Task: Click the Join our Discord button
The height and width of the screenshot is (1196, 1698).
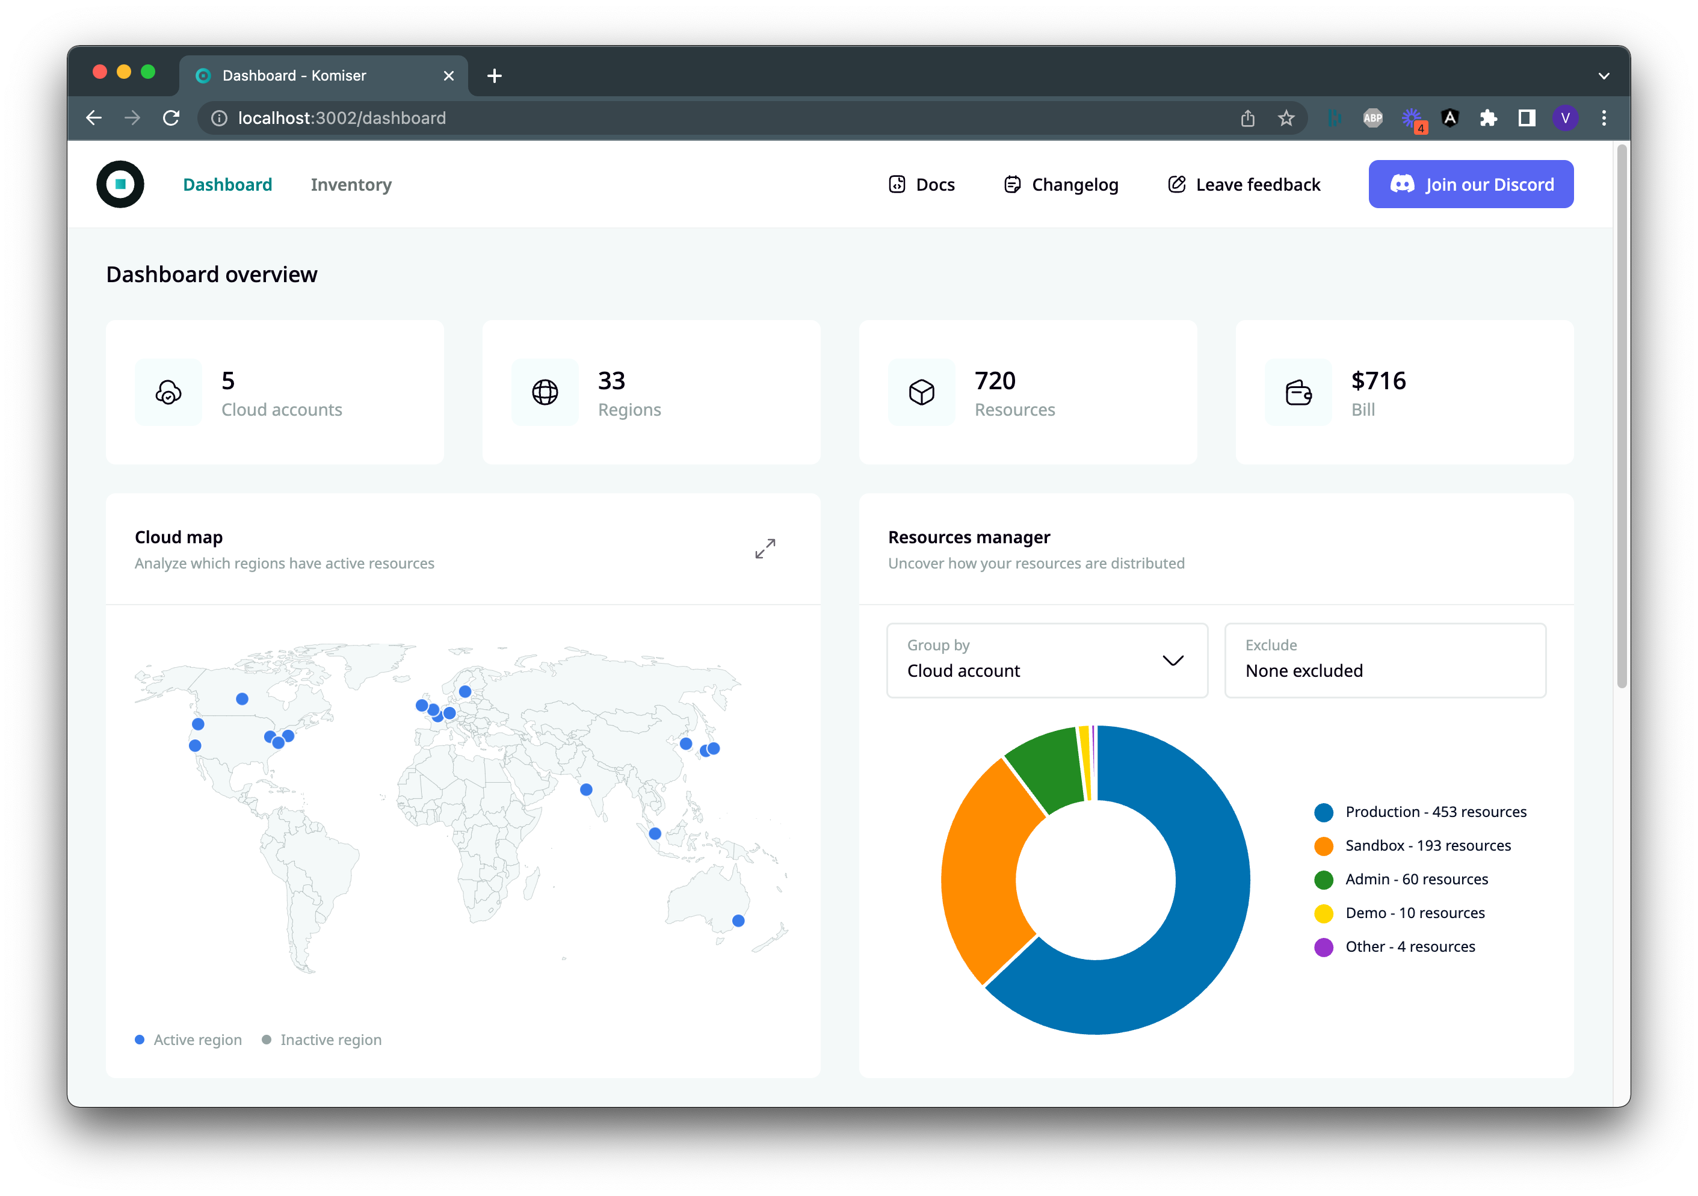Action: coord(1470,184)
